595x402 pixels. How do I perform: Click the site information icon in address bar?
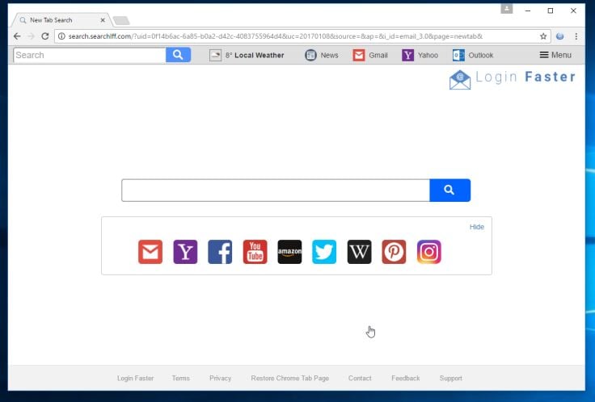[x=61, y=36]
